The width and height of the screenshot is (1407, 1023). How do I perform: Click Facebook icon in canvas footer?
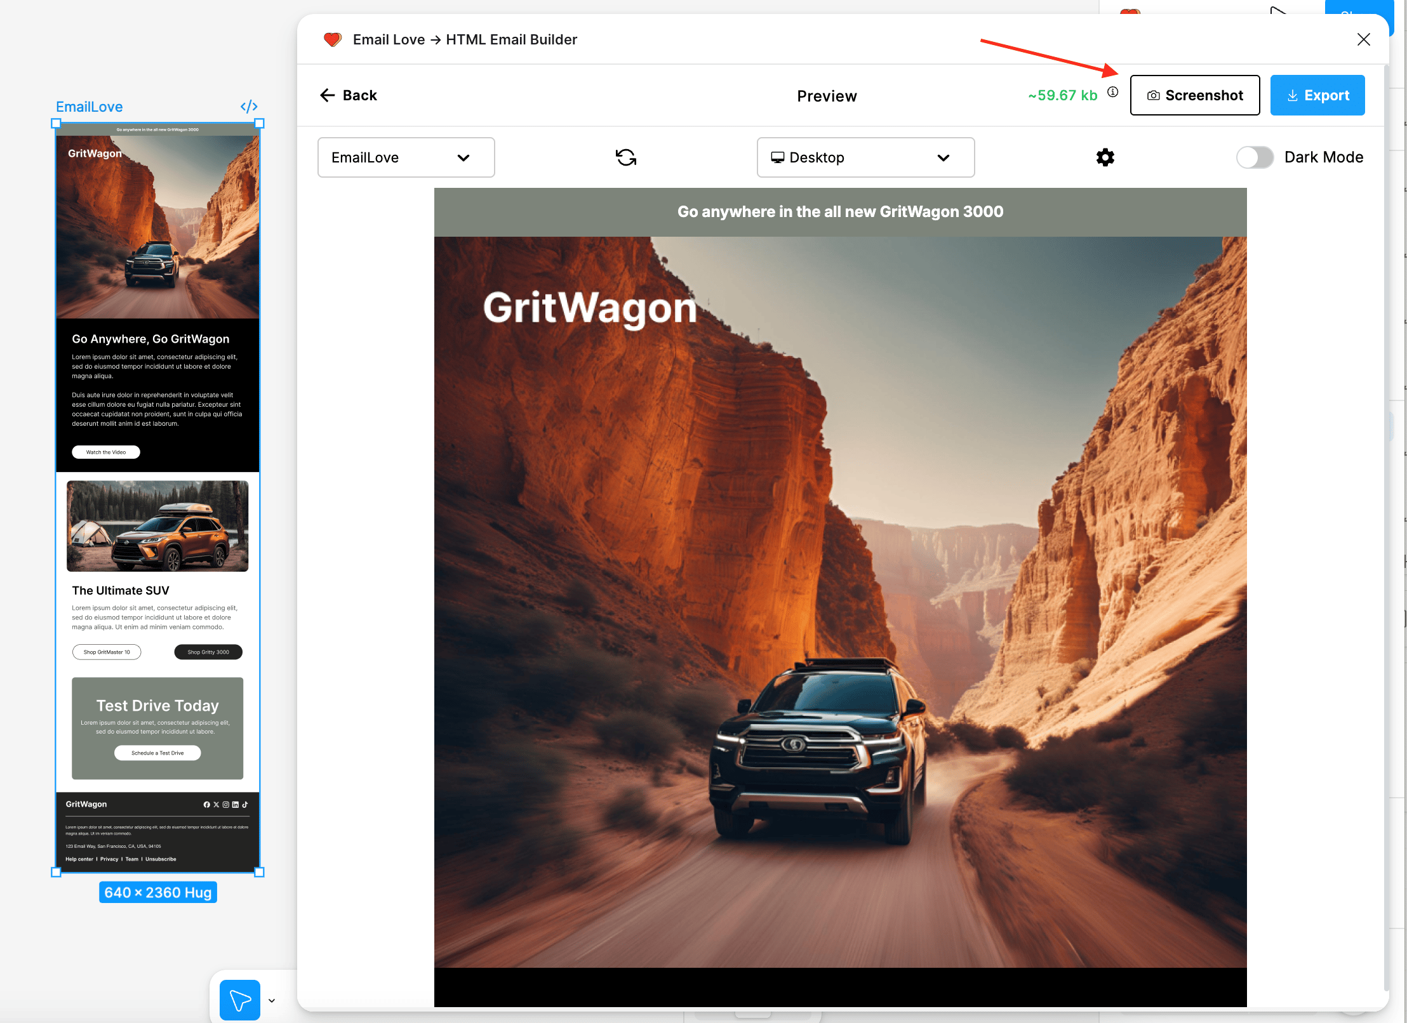coord(207,804)
